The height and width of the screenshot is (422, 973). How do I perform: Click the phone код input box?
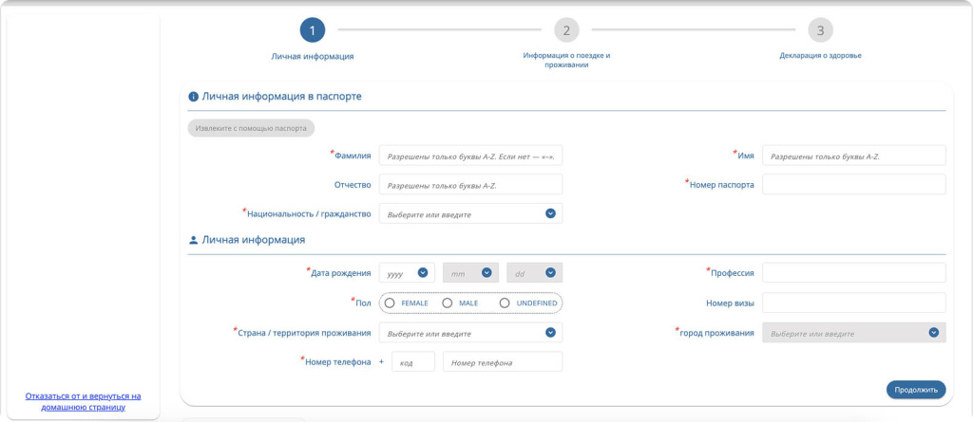(412, 362)
